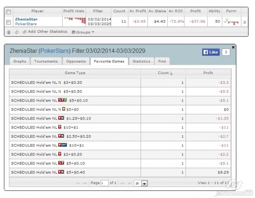Click Add Other Statistics link

pos(47,32)
